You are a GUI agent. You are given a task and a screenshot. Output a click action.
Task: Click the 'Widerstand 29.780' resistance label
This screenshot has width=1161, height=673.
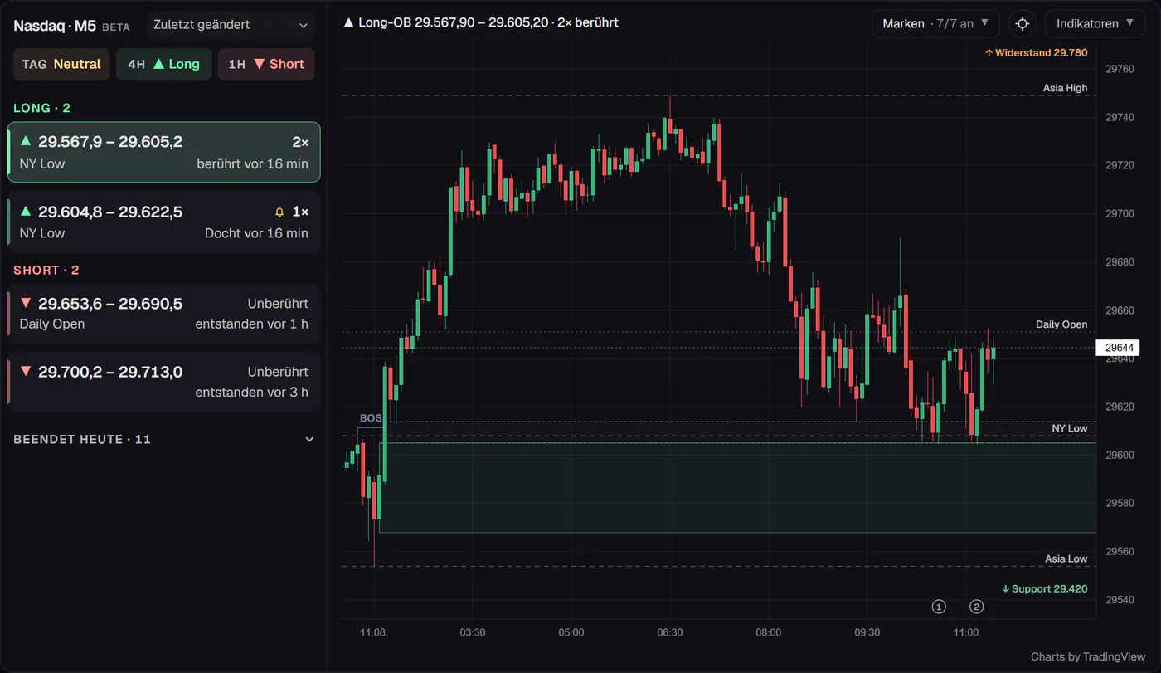click(x=1036, y=52)
